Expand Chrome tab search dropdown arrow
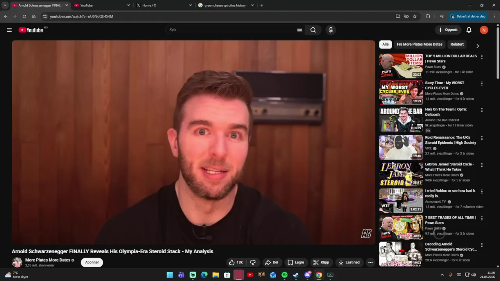The image size is (500, 281). (x=5, y=5)
